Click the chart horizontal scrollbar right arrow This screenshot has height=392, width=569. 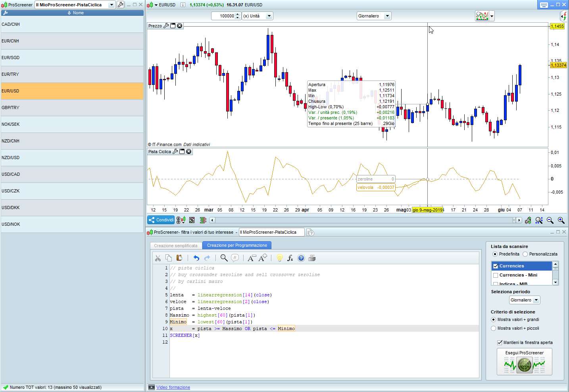[x=519, y=220]
